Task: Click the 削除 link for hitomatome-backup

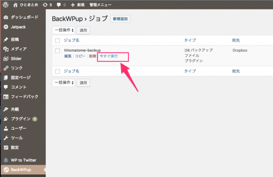Action: (93, 56)
